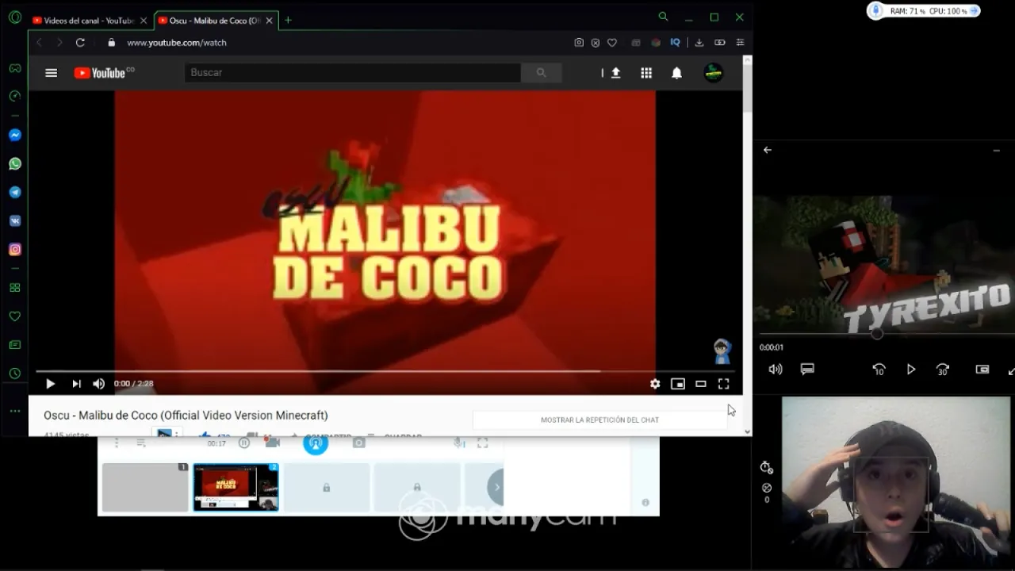This screenshot has width=1015, height=571.
Task: Open WhatsApp in the sidebar
Action: (15, 164)
